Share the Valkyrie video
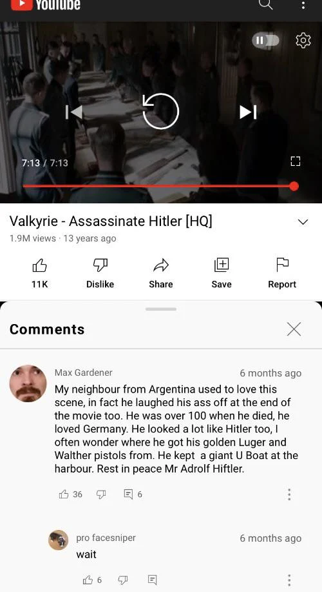Viewport: 322px width, 592px height. (161, 273)
